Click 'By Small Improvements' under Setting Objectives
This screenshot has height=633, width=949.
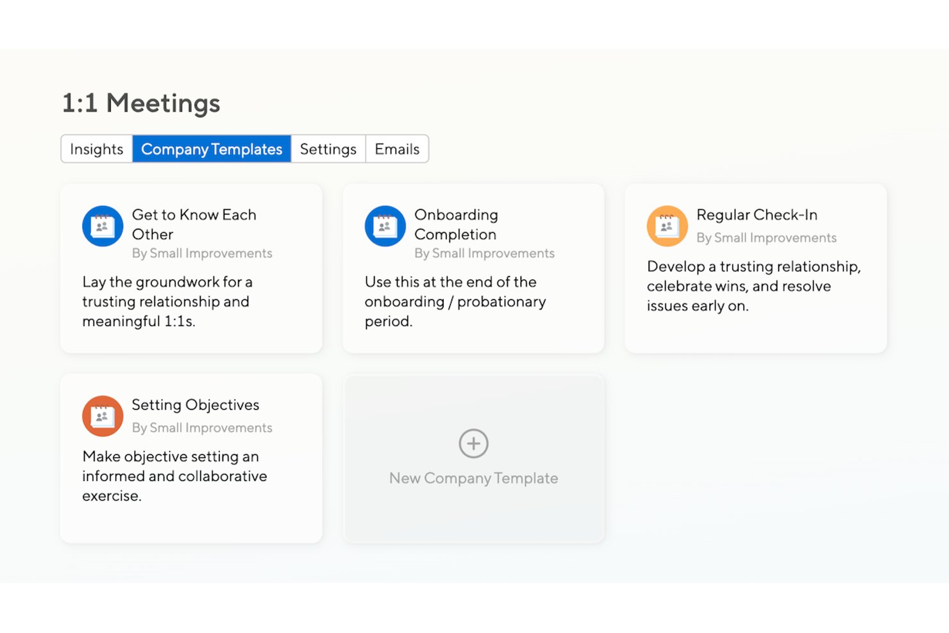pos(202,428)
